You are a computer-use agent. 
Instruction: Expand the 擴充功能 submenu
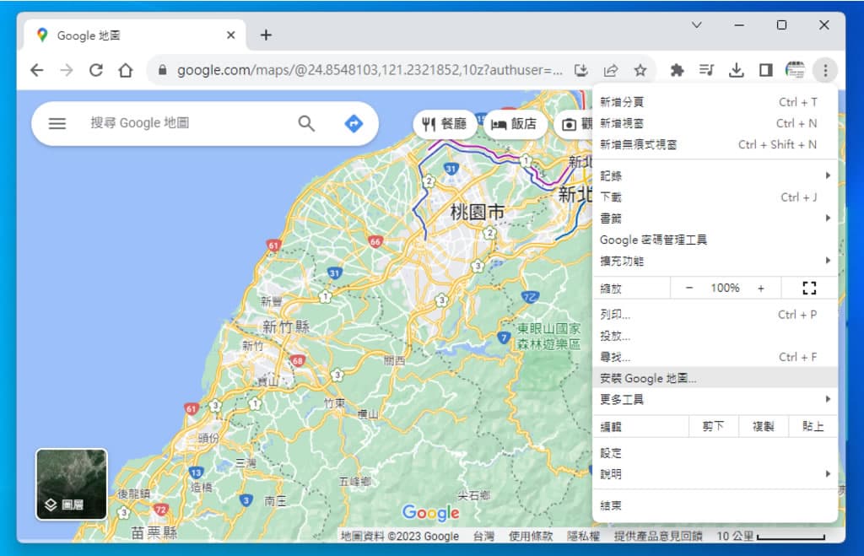click(x=715, y=262)
